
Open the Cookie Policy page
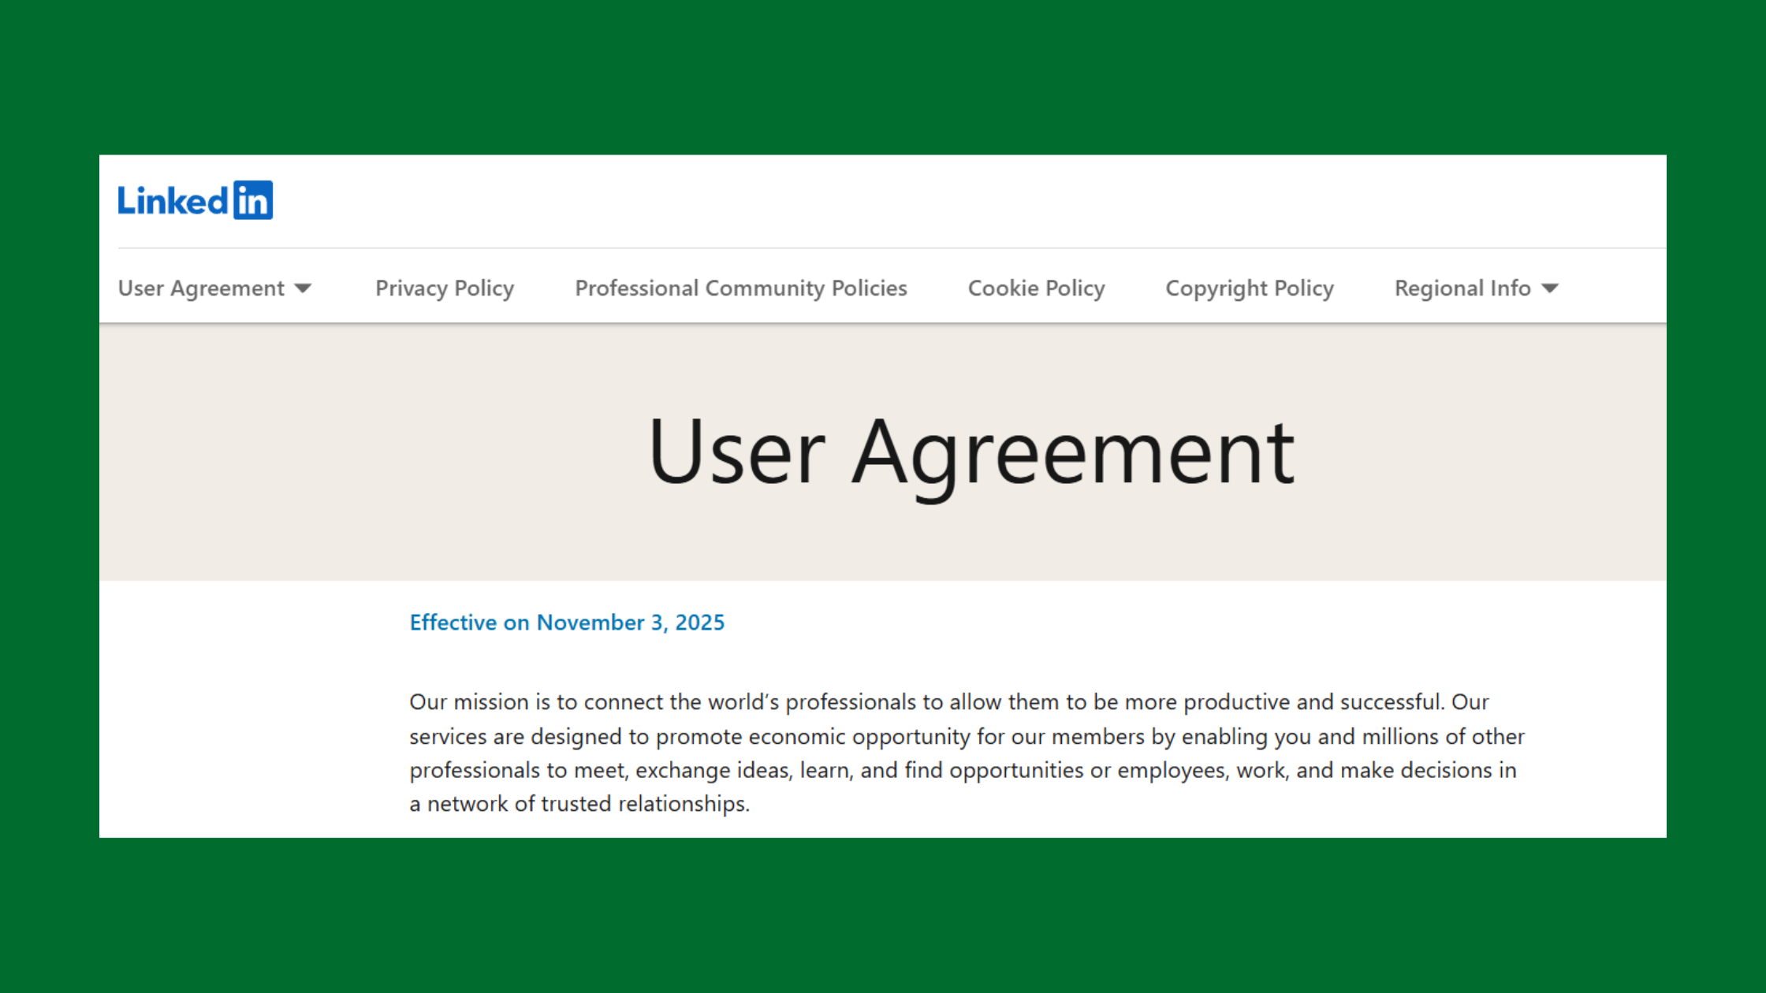pyautogui.click(x=1036, y=288)
